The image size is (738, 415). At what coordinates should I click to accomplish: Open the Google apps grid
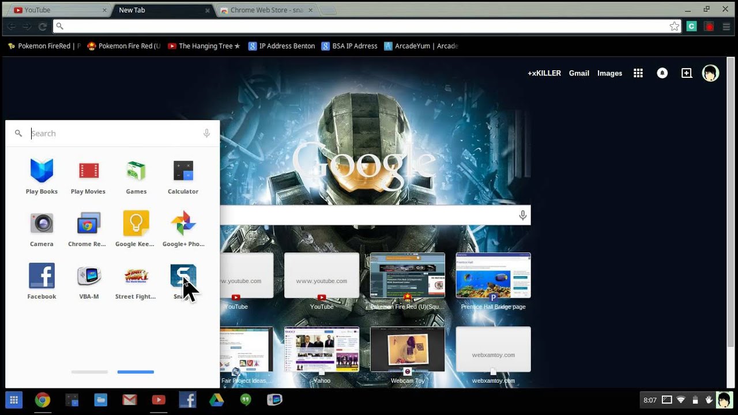(638, 73)
